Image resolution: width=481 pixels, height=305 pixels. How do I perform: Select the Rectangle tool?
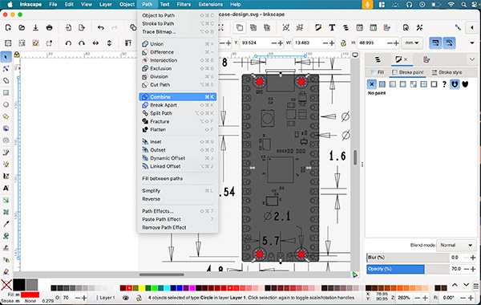[x=6, y=93]
